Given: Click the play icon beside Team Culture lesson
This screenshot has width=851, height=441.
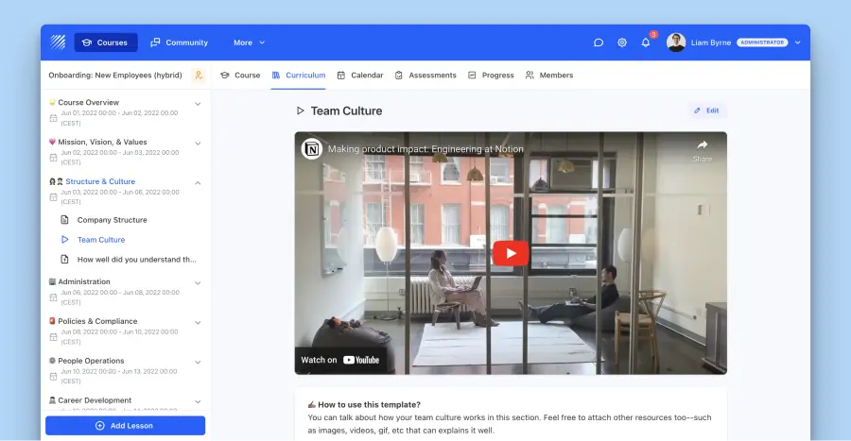Looking at the screenshot, I should point(64,240).
